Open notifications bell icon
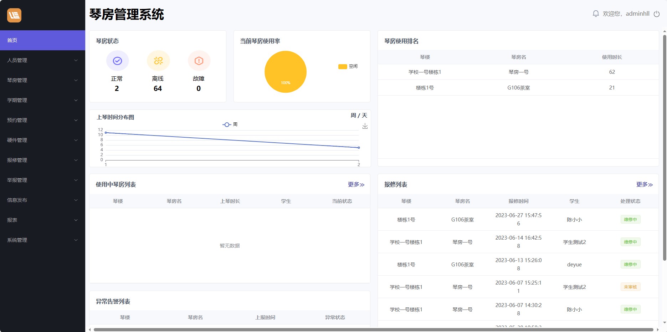This screenshot has width=667, height=332. coord(596,14)
